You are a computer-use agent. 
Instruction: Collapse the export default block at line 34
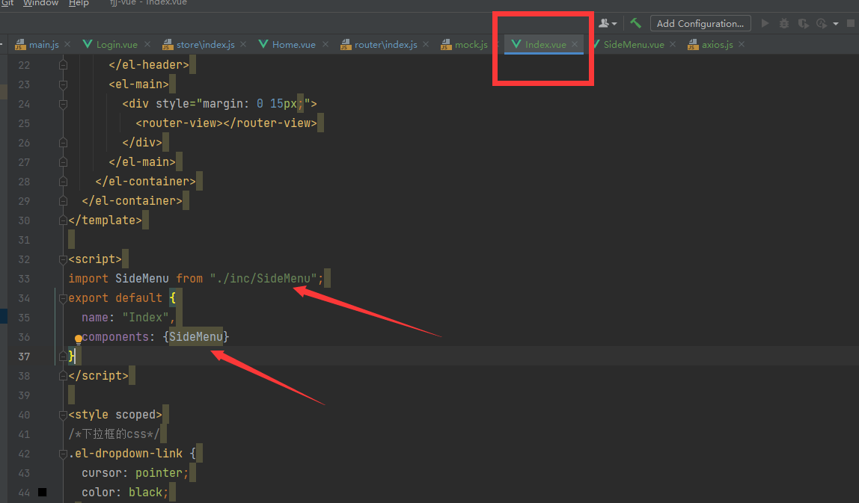click(63, 298)
